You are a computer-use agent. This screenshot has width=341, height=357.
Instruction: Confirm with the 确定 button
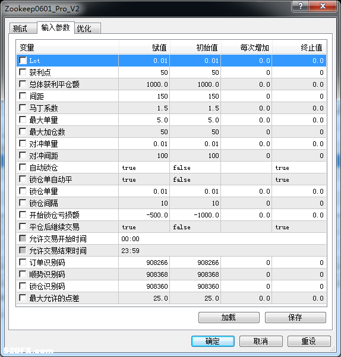click(x=213, y=341)
